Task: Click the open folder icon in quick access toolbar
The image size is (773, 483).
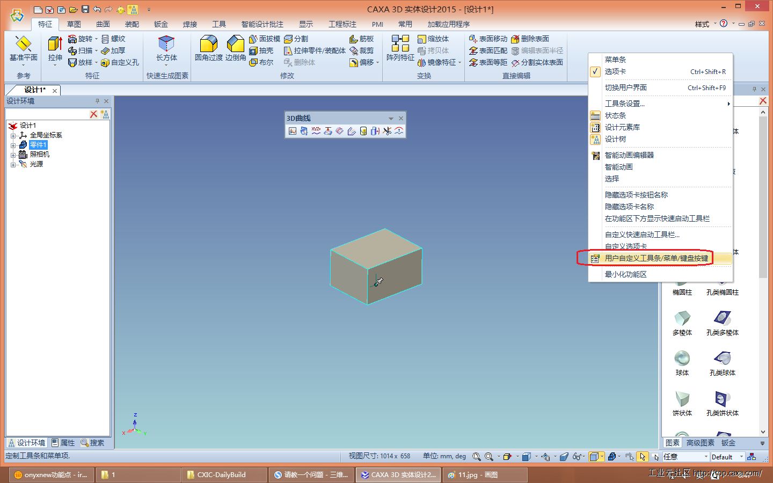Action: coord(73,10)
